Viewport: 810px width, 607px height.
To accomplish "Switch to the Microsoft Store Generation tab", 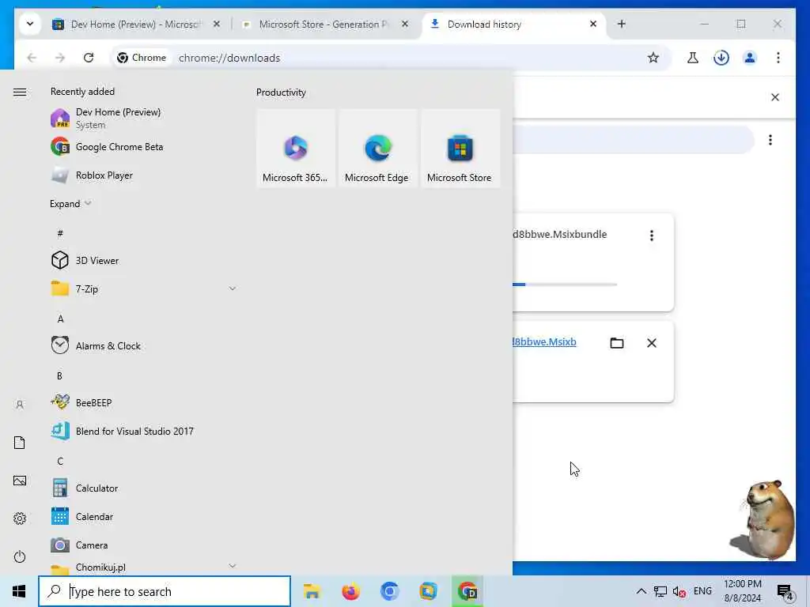I will (325, 25).
